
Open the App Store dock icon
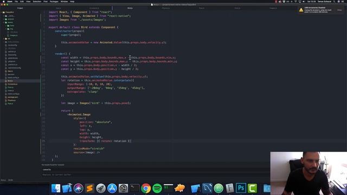click(x=112, y=188)
